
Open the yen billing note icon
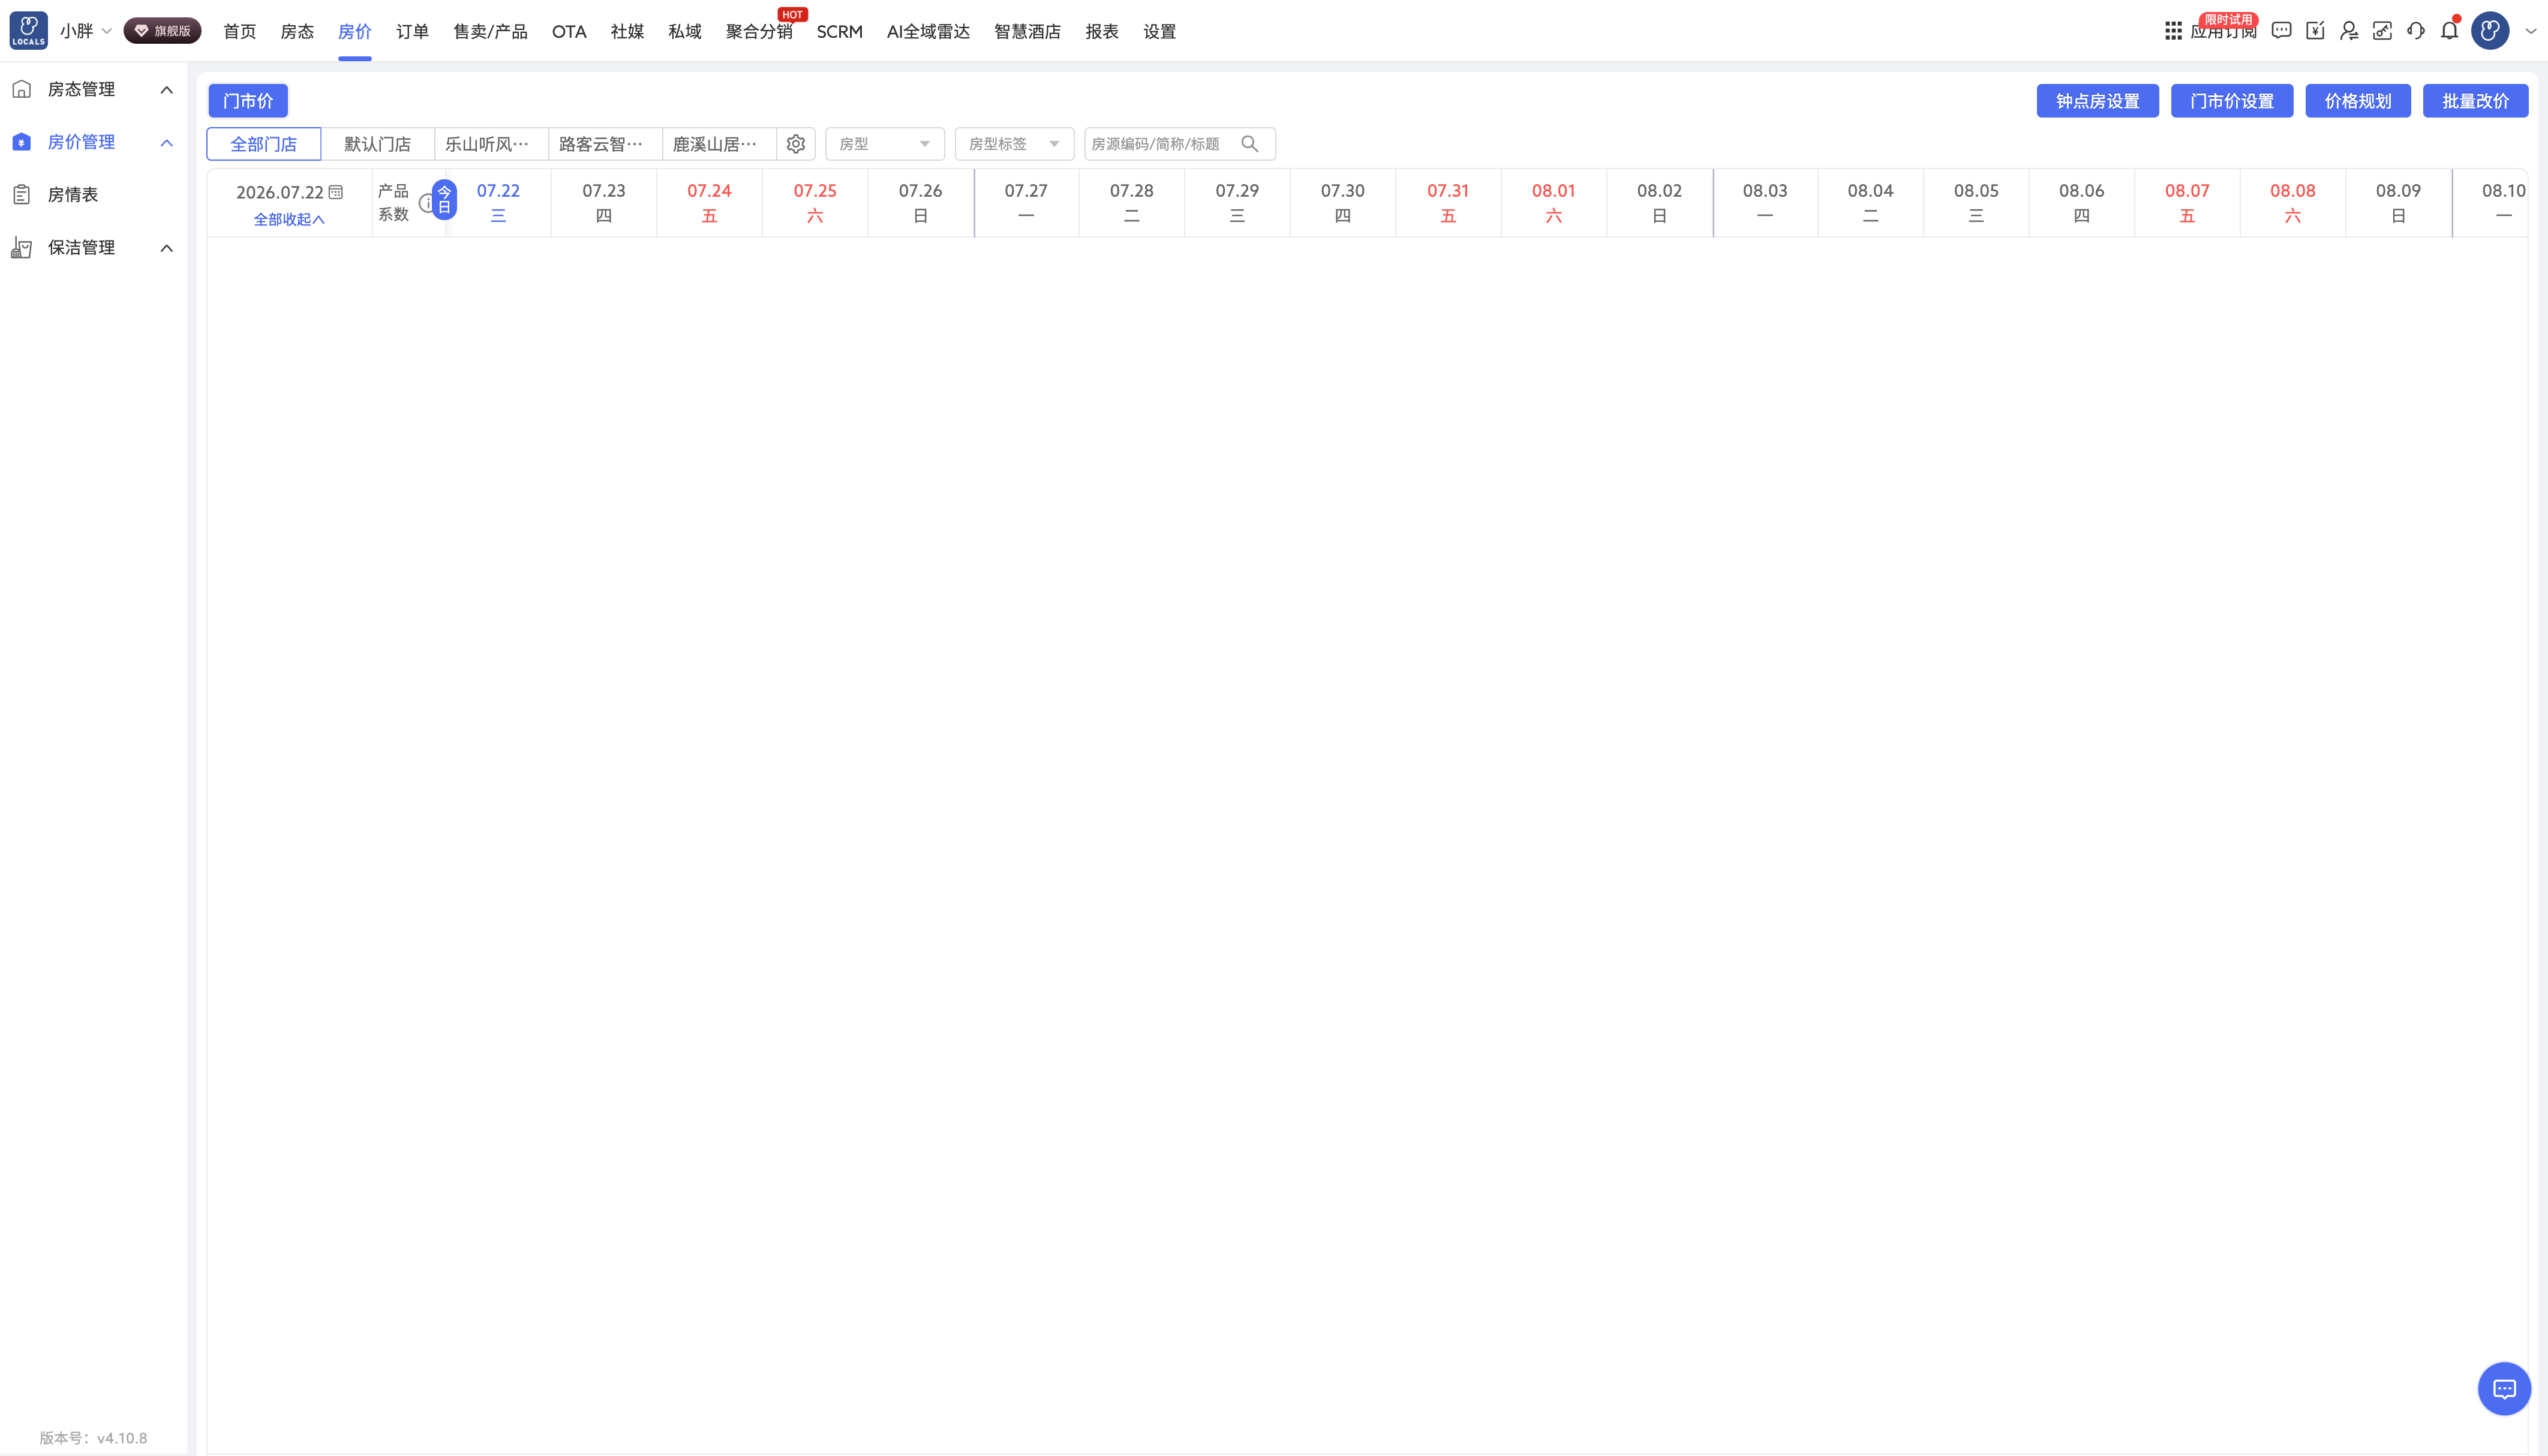(2315, 31)
